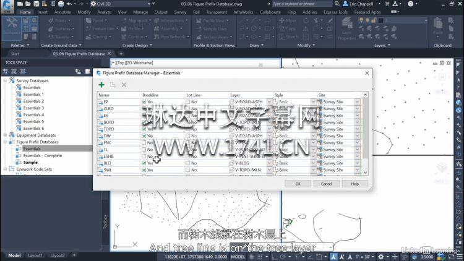Click the Plot printer icon
464x261 pixels.
(61, 4)
